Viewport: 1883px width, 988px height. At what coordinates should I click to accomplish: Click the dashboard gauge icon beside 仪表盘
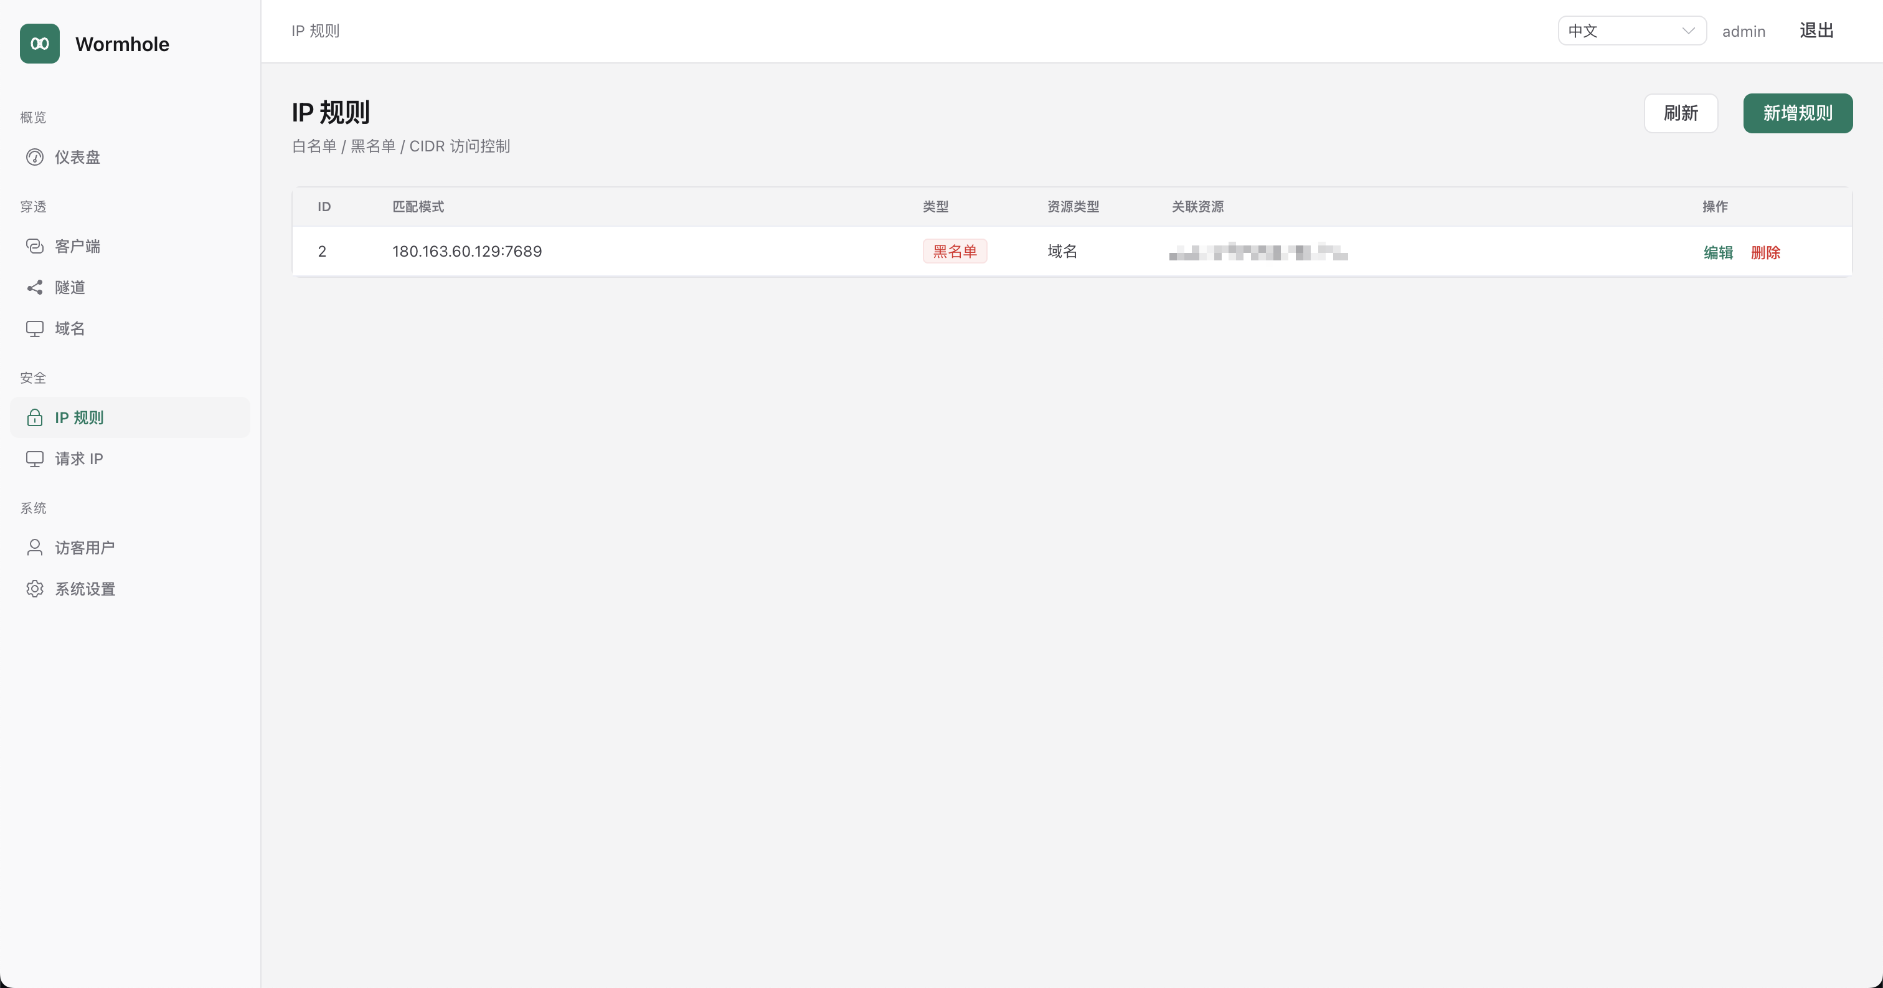[x=34, y=157]
